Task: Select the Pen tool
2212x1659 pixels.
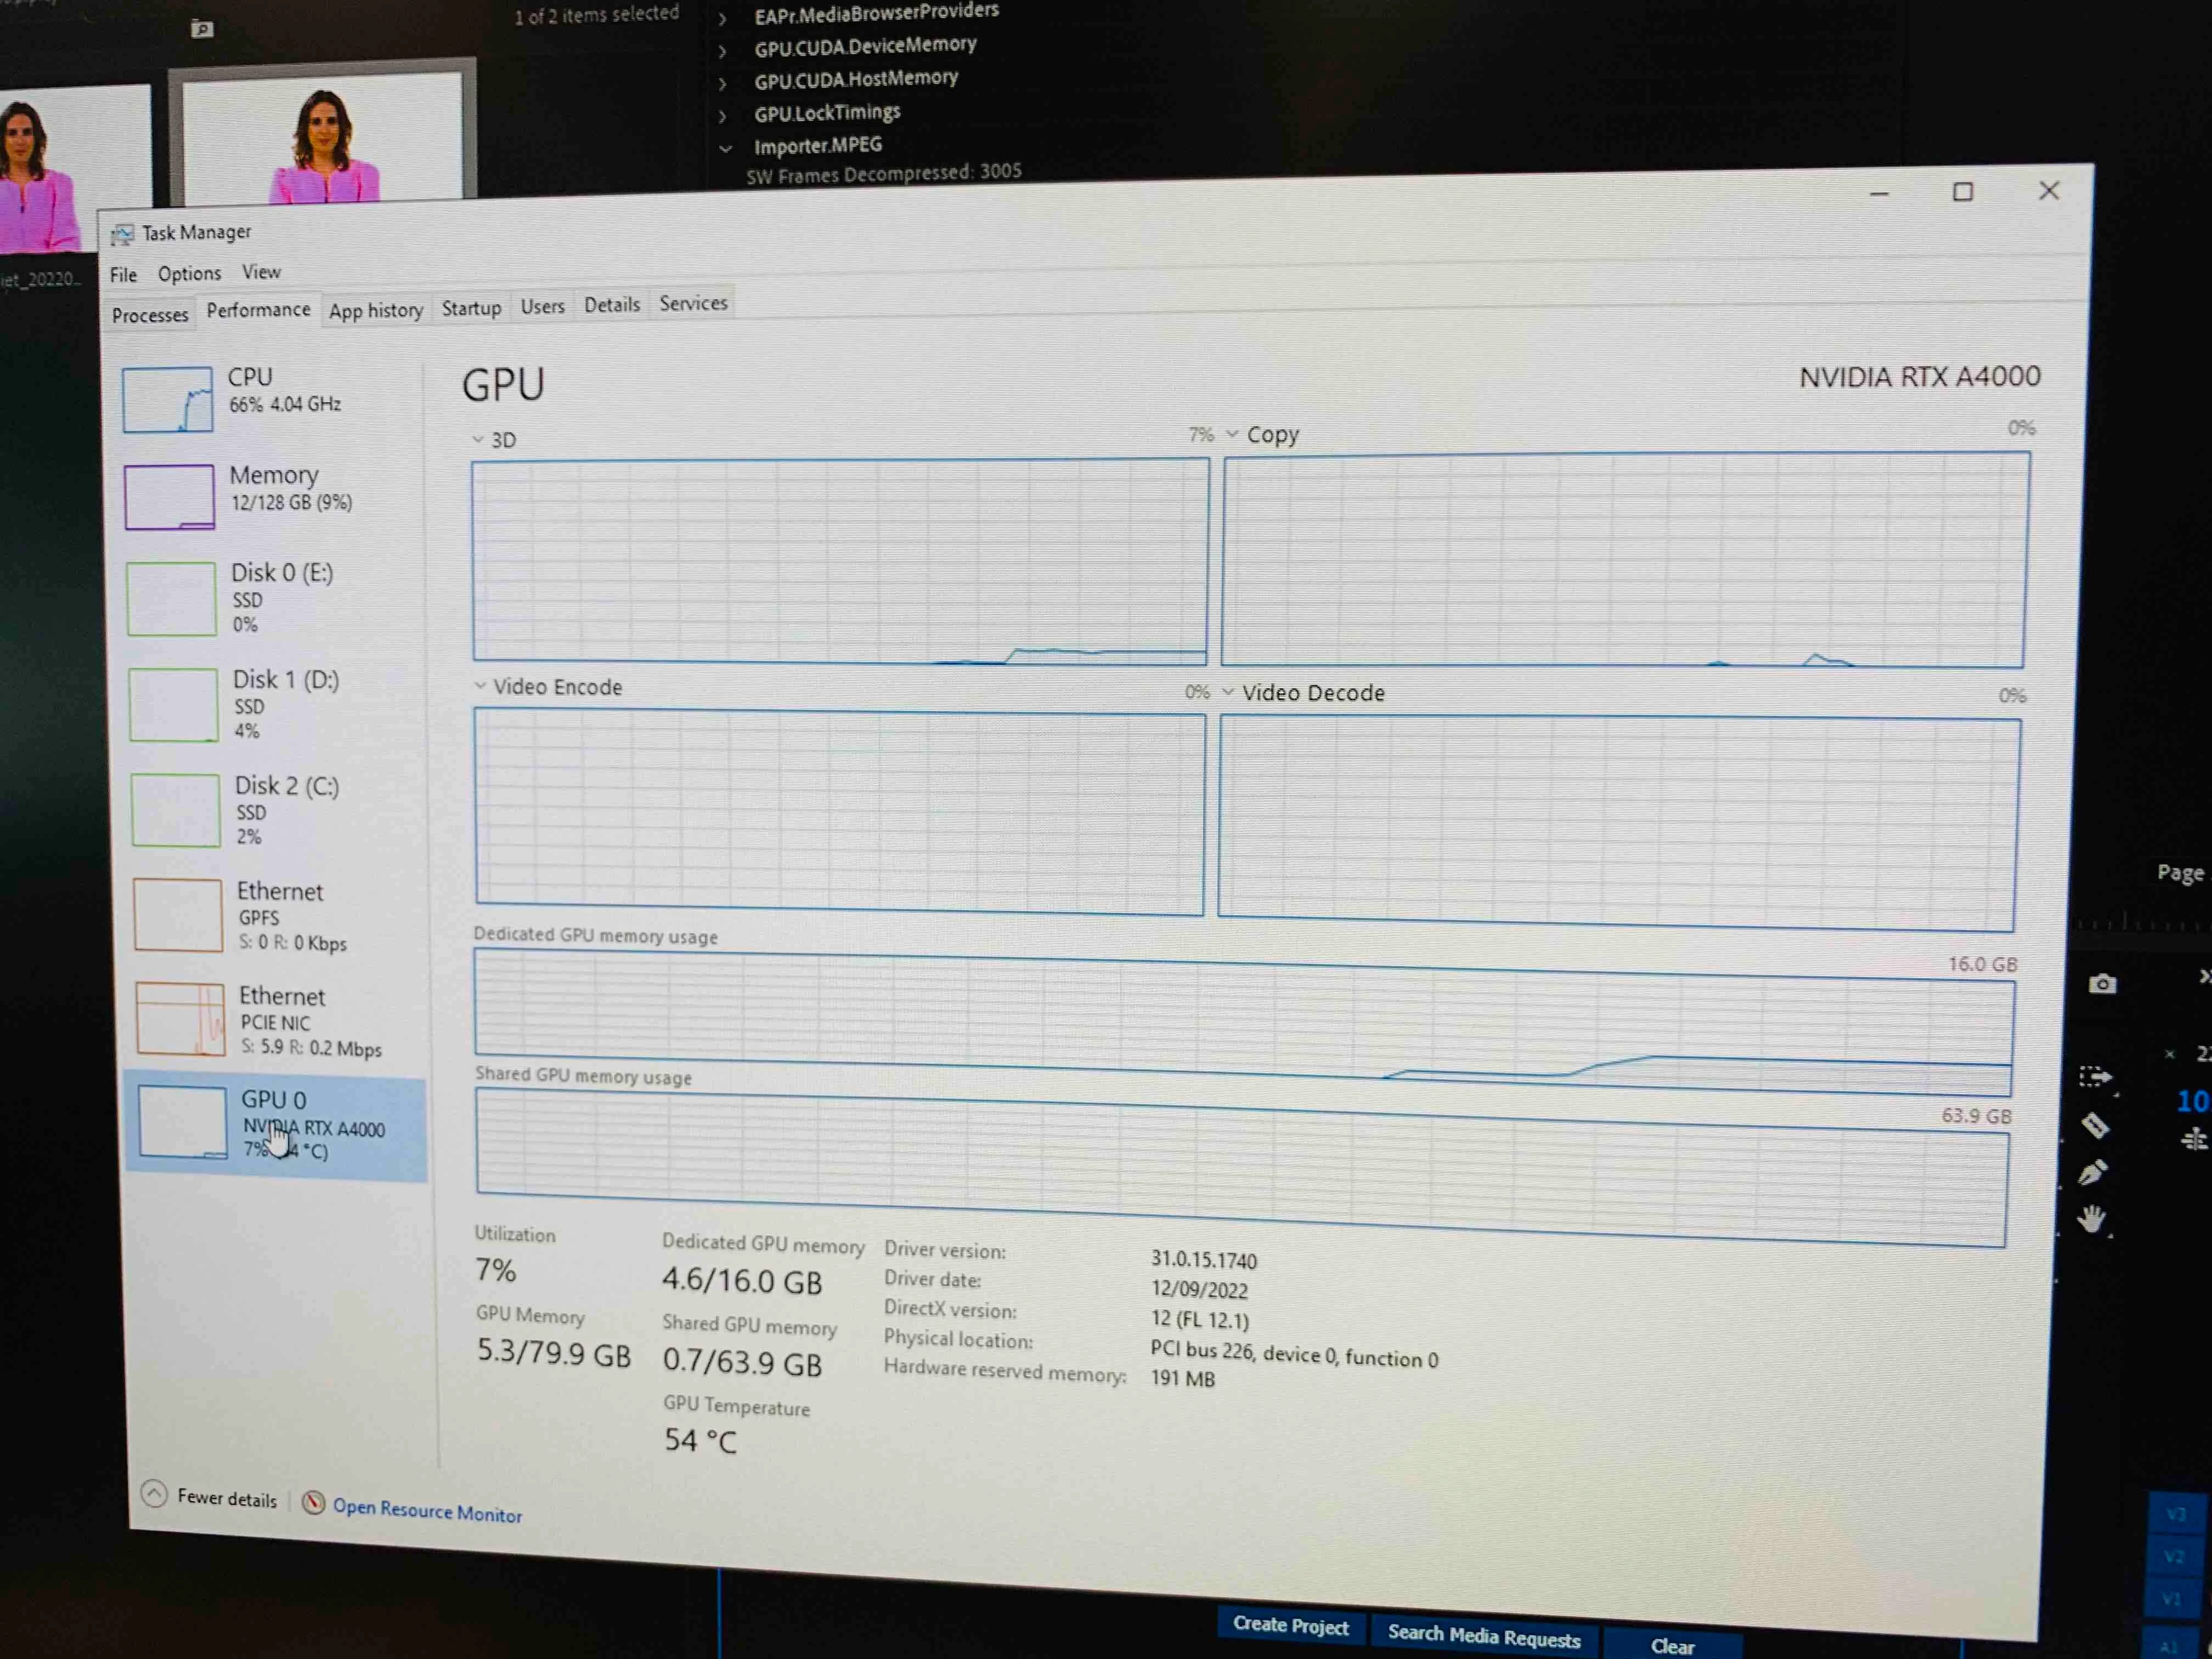Action: click(2092, 1172)
